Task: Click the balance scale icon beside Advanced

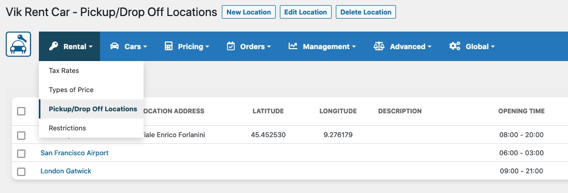Action: (378, 46)
